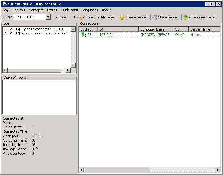The image size is (223, 175).
Task: Open the Quick Menu menu
Action: 69,10
